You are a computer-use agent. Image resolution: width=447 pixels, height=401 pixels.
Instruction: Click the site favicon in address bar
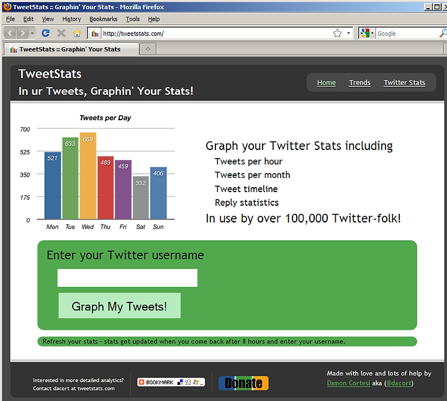(95, 33)
